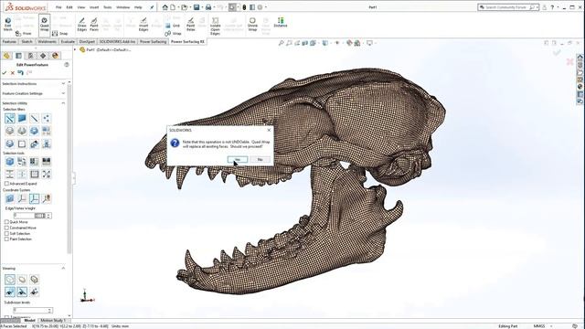Click the Snap tool in ribbon
Image resolution: width=585 pixels, height=329 pixels.
60,33
